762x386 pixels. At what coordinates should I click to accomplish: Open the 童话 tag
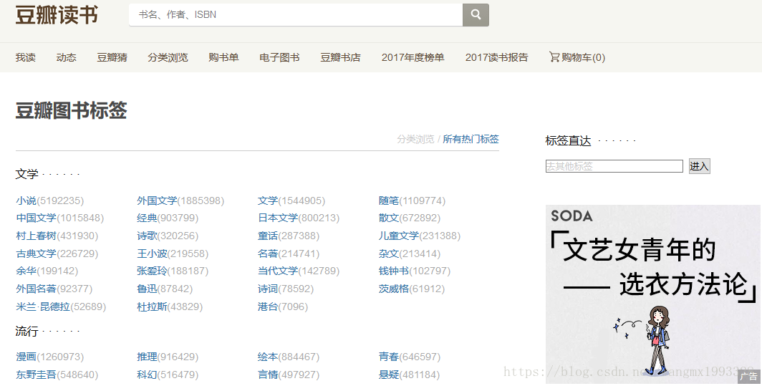pos(268,236)
